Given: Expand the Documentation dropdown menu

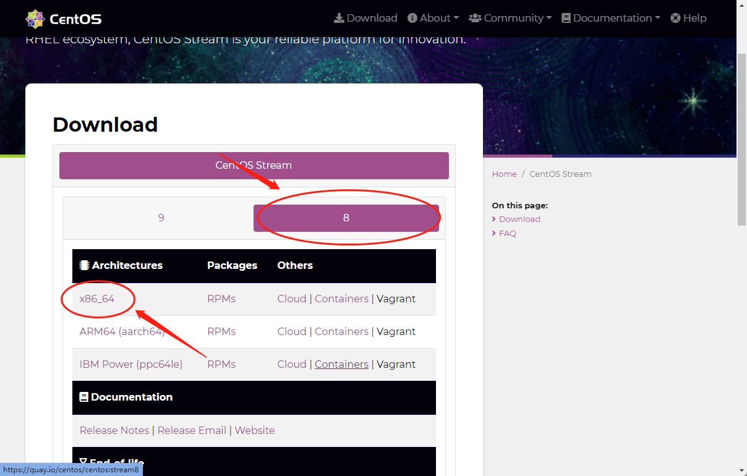Looking at the screenshot, I should 610,18.
